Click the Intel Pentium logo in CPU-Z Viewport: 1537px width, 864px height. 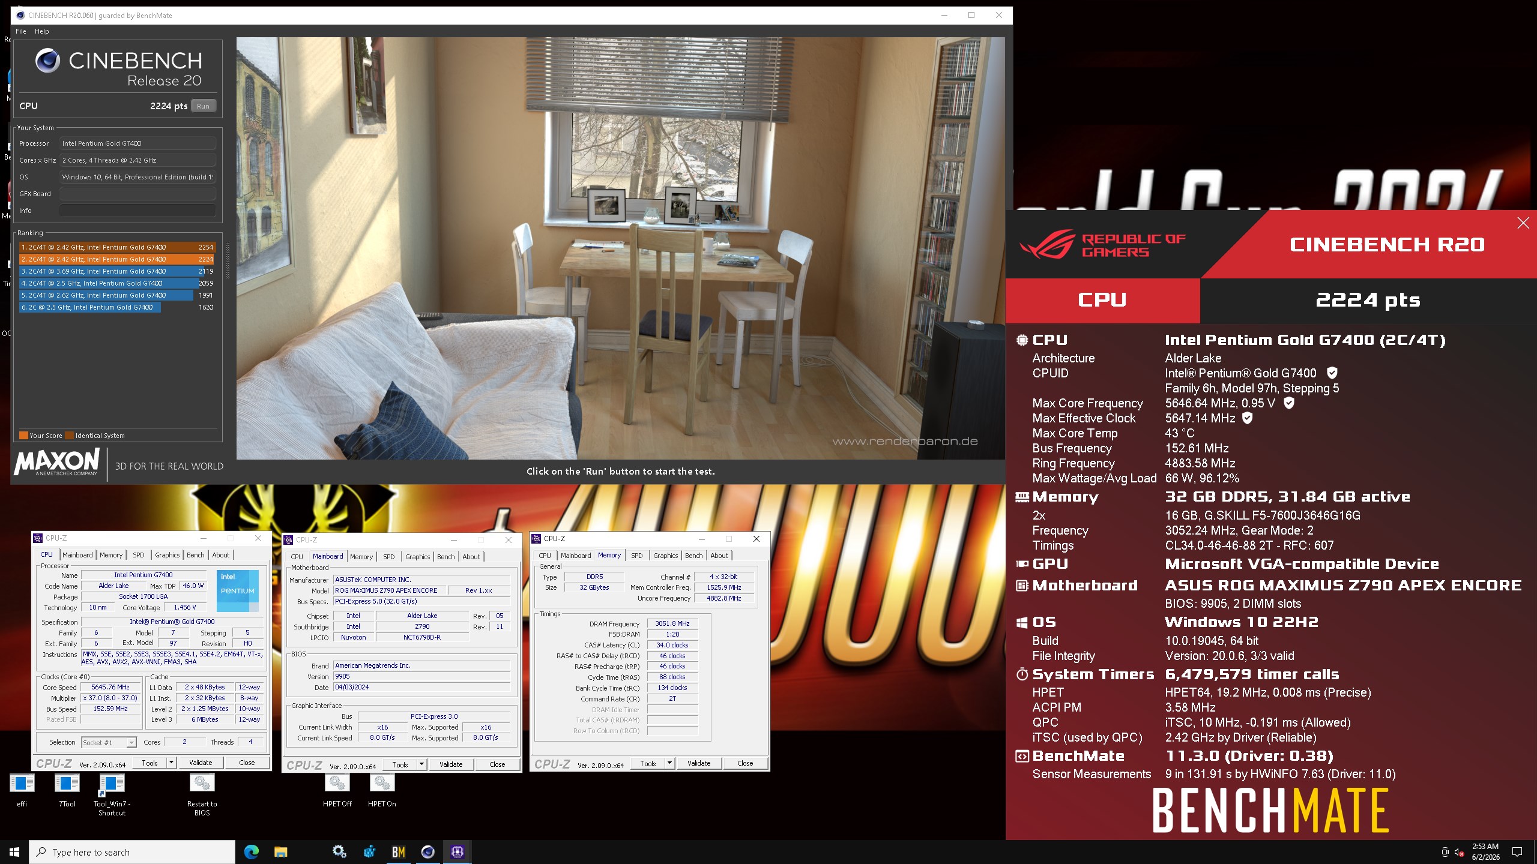coord(238,590)
